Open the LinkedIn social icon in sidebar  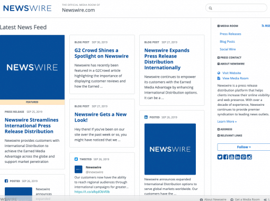238,157
